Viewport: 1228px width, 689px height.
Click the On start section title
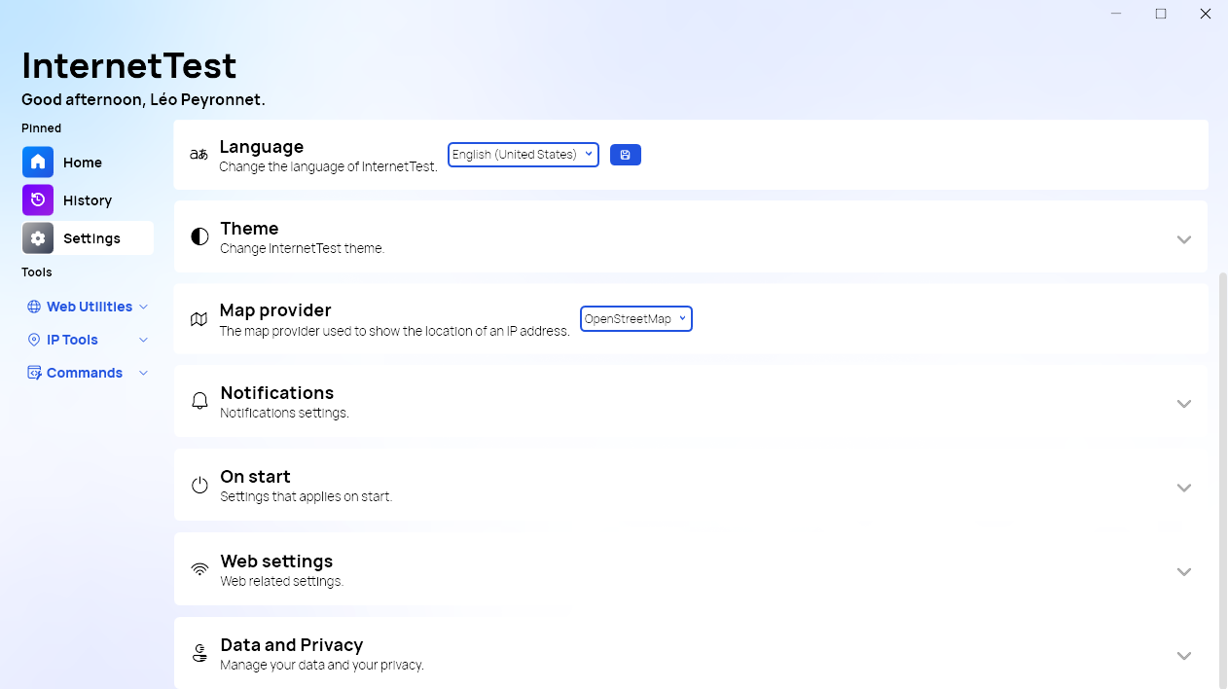tap(255, 477)
